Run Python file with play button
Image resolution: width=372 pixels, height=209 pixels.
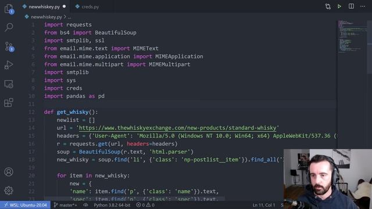(x=339, y=6)
